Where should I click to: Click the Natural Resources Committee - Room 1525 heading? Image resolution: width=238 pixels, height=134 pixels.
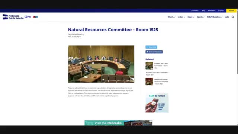(x=113, y=30)
